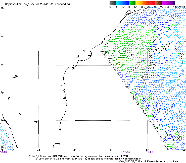Viewport: 186px width, 163px height.
Task: Click the latitude axis label "18"
Action: coord(2,36)
